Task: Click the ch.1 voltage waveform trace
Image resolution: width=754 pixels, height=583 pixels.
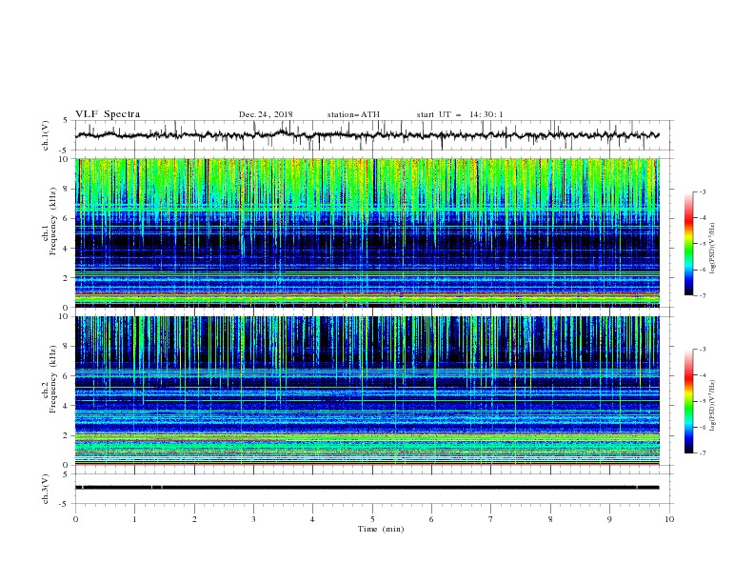Action: click(367, 135)
